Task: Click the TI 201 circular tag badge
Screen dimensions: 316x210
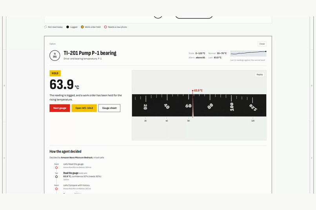Action: click(x=55, y=56)
